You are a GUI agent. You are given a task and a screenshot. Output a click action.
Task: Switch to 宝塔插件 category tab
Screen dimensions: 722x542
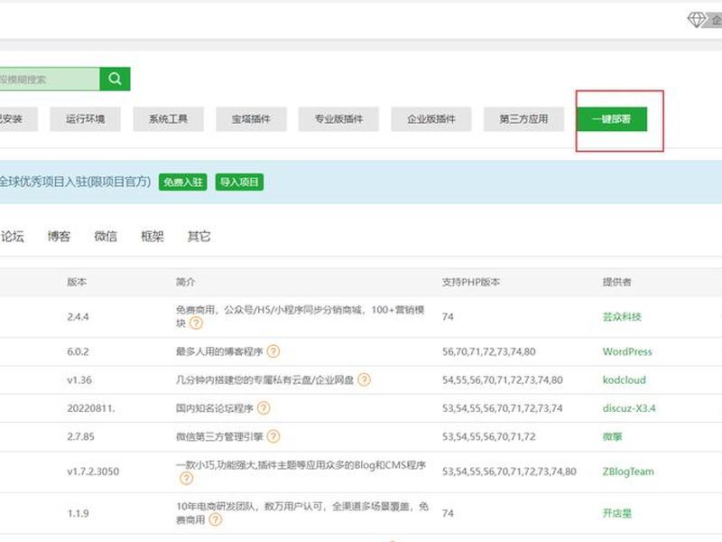(x=251, y=119)
